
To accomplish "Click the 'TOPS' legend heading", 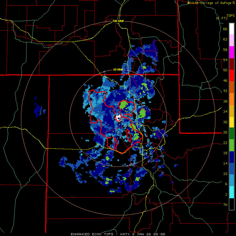I will [230, 16].
